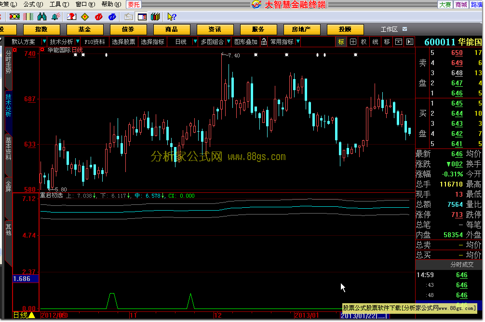Screen dimensions: 485x322
Task: Click the 大智慧 logo icon in title bar
Action: (256, 4)
